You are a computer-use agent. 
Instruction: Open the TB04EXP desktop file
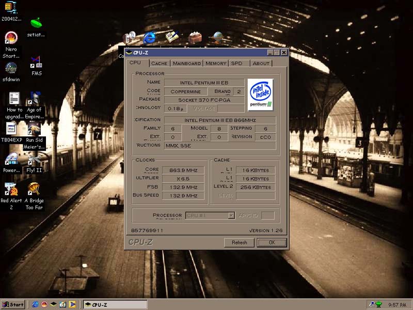point(11,129)
